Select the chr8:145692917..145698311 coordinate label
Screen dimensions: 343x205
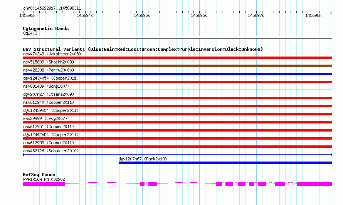(x=52, y=8)
